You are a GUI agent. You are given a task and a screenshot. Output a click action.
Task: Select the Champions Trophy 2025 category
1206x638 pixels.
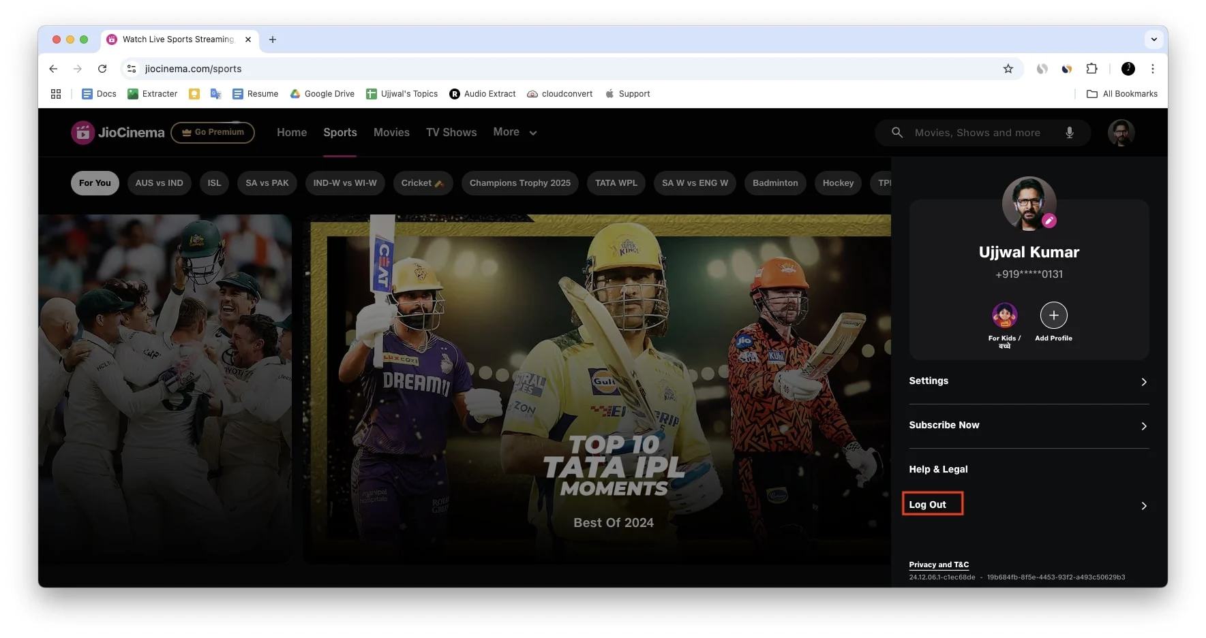[x=519, y=183]
